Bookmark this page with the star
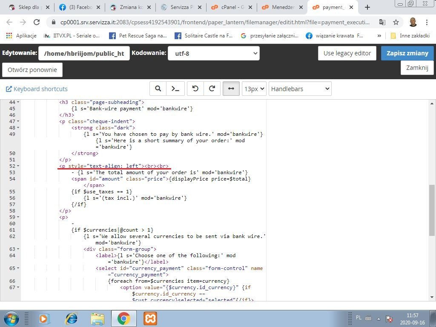Image resolution: width=436 pixels, height=327 pixels. [396, 22]
